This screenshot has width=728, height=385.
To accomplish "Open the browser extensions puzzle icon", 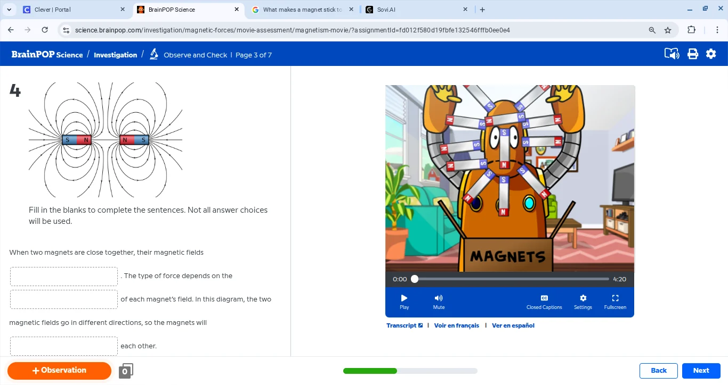I will pyautogui.click(x=691, y=30).
